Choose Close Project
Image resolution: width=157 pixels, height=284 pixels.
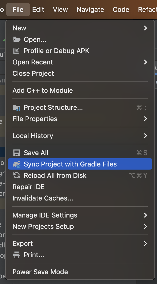coord(33,73)
